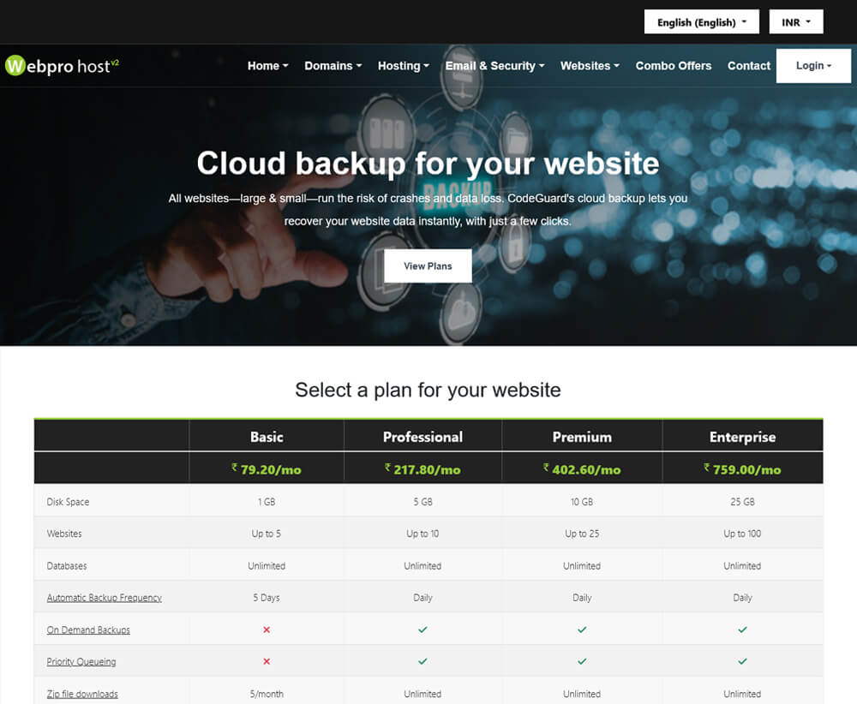Screen dimensions: 857x704
Task: Click the 759.00/mo Enterprise price
Action: point(742,469)
